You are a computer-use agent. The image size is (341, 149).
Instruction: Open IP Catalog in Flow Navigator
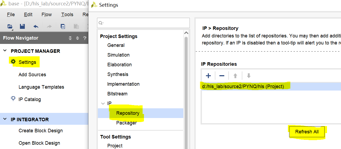point(30,99)
